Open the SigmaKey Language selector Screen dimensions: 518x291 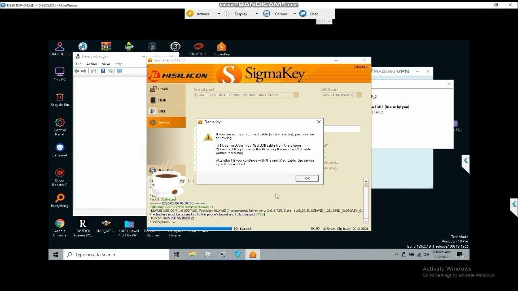[361, 67]
